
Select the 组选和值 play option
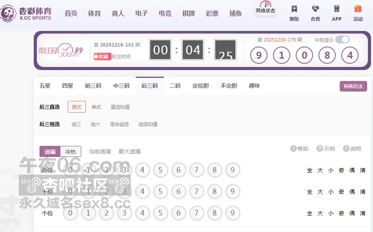coord(148,124)
